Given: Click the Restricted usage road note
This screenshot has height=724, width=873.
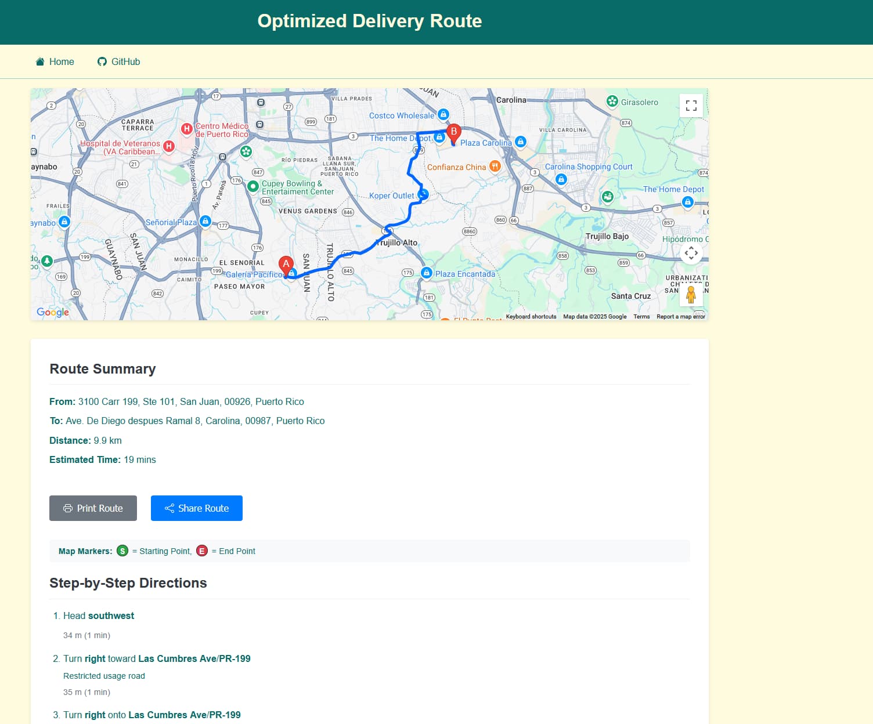Looking at the screenshot, I should [x=104, y=676].
